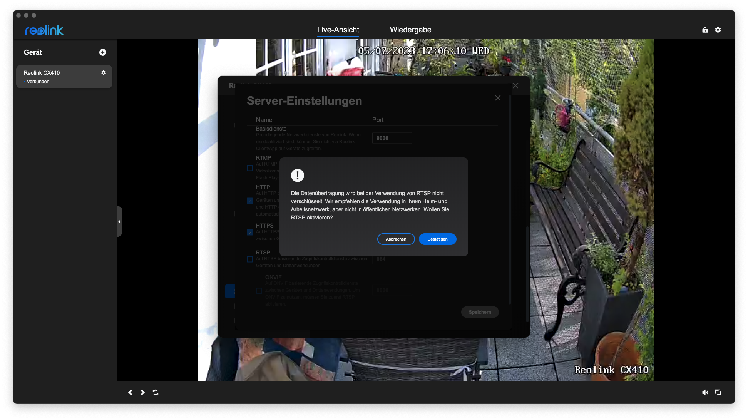This screenshot has width=748, height=420.
Task: Toggle the HTTPS checkbox
Action: pyautogui.click(x=250, y=232)
